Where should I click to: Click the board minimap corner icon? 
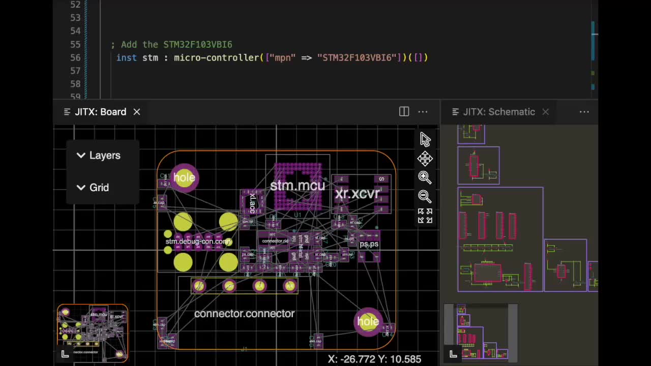point(65,354)
